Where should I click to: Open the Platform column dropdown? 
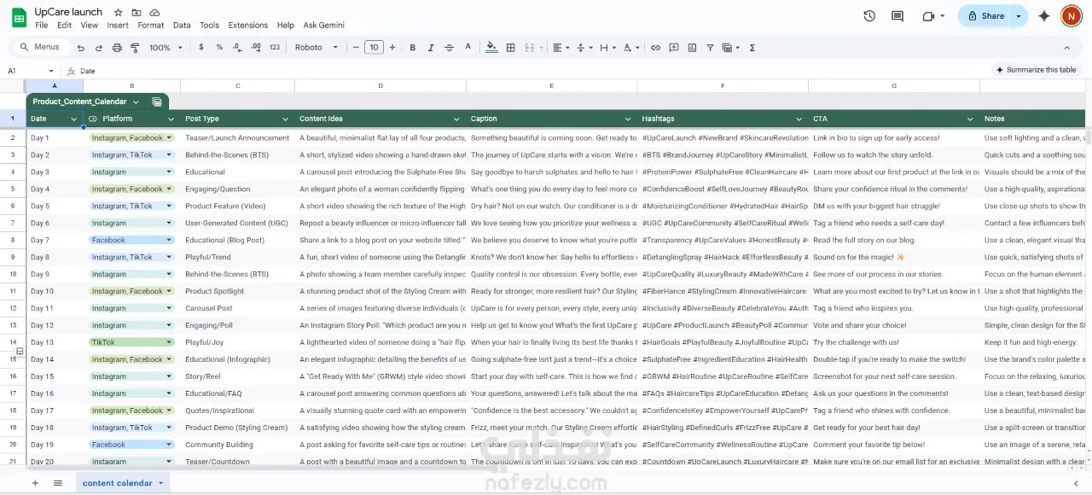coord(171,119)
